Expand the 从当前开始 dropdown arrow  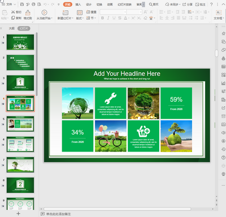[x=51, y=18]
